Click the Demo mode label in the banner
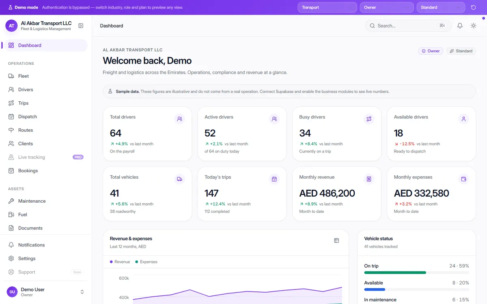 pyautogui.click(x=26, y=8)
